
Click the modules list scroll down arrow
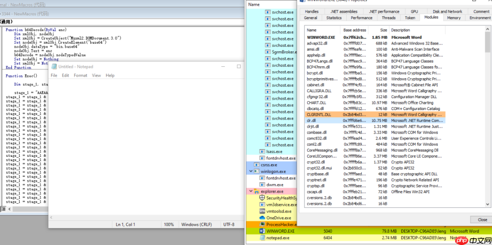(487, 204)
